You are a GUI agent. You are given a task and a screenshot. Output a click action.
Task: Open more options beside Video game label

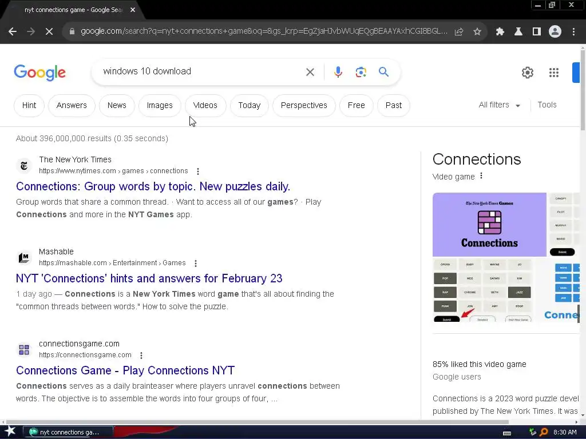click(x=481, y=176)
